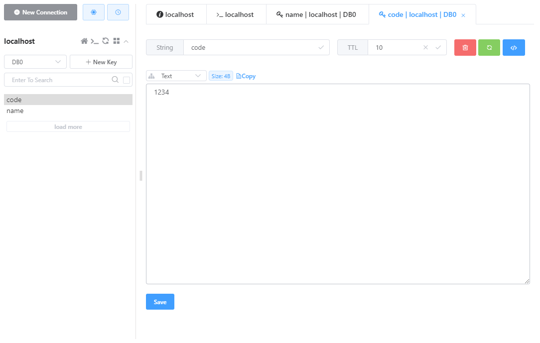Viewport: 540px width, 343px height.
Task: Click the String type label
Action: 164,47
